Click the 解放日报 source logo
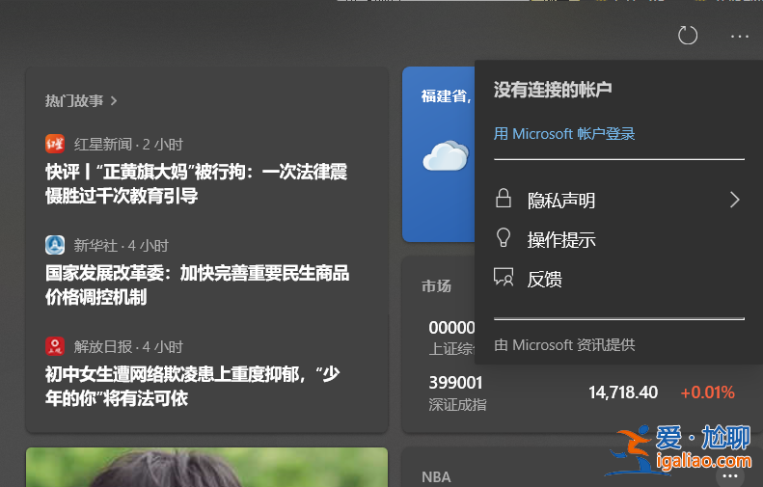Viewport: 763px width, 487px height. [x=55, y=346]
